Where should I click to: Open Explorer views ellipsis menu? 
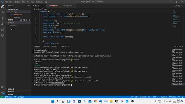29,6
